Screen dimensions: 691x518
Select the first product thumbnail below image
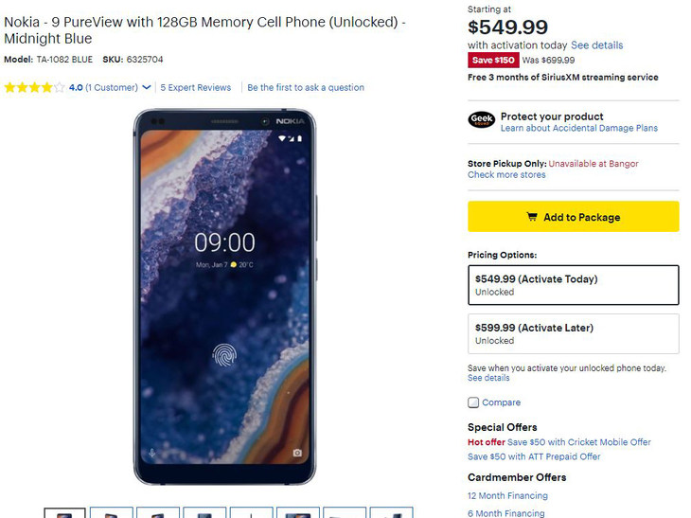tap(64, 512)
